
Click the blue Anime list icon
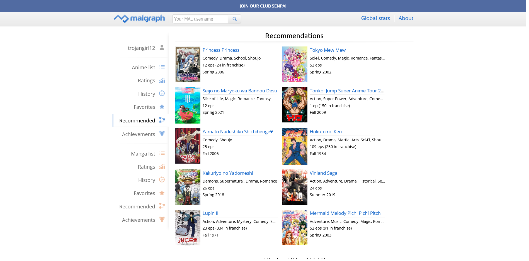(x=162, y=67)
